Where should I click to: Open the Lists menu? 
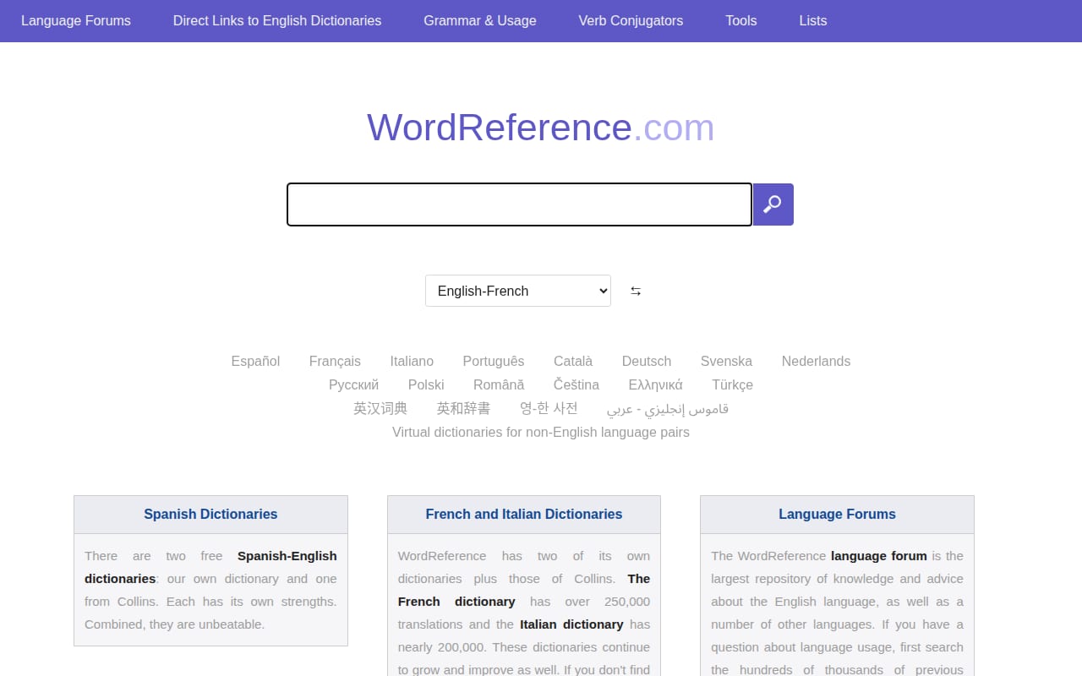pos(813,20)
